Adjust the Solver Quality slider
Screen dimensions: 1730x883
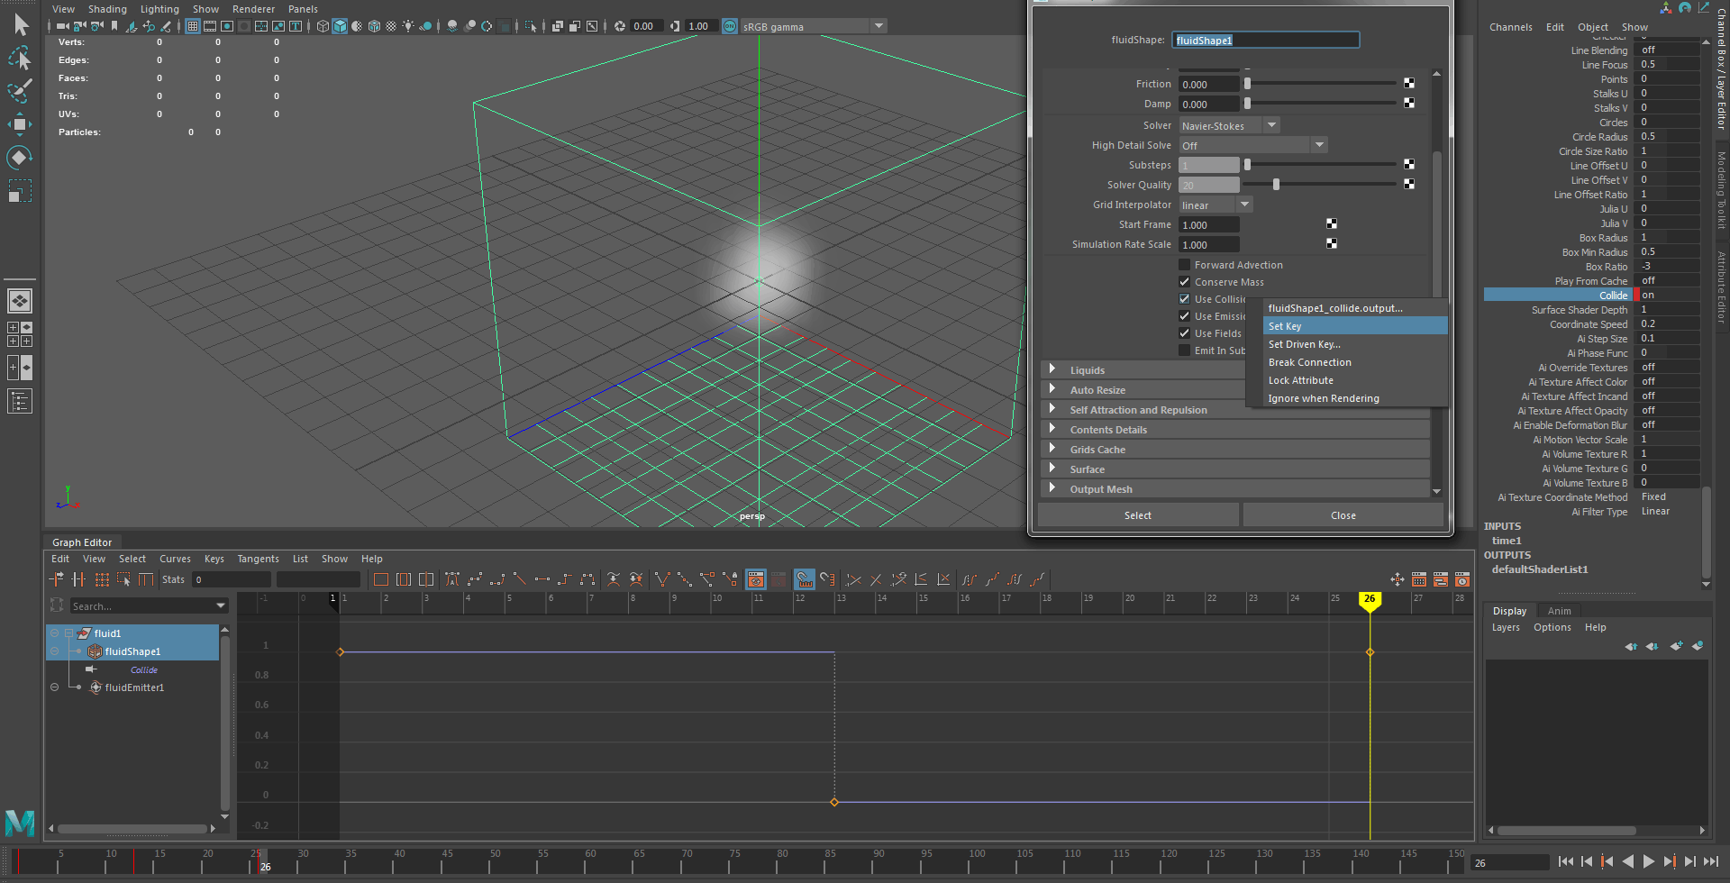coord(1275,184)
